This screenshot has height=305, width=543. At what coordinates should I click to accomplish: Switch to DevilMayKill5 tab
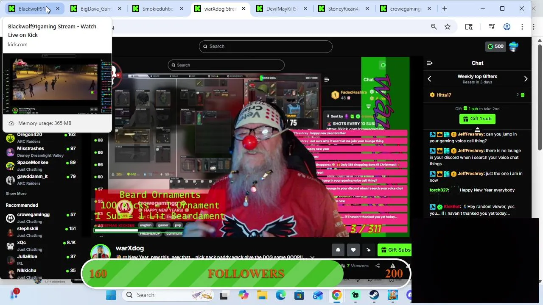[x=282, y=8]
